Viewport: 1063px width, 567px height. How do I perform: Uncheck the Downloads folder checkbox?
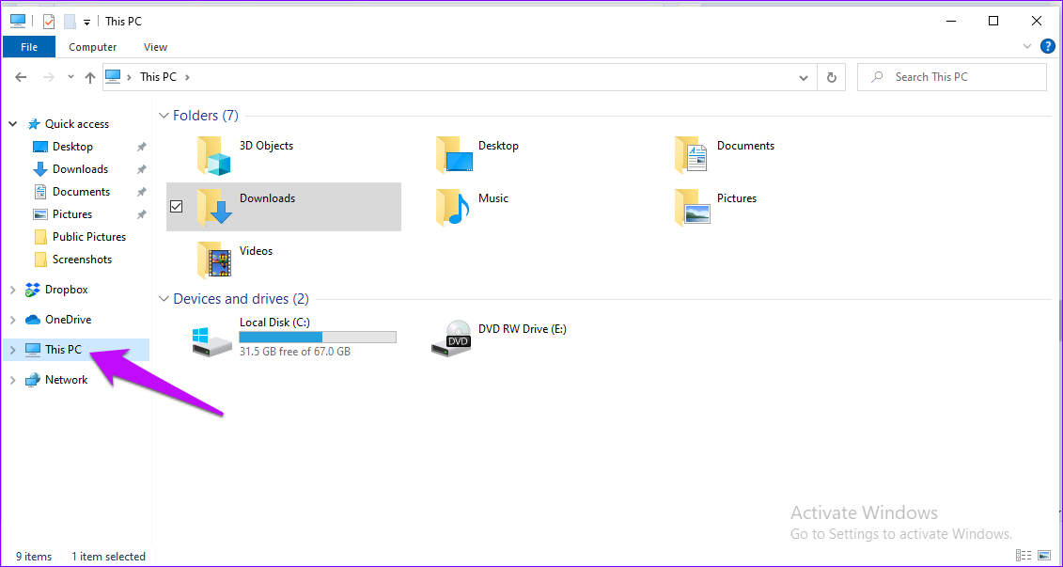click(x=177, y=207)
